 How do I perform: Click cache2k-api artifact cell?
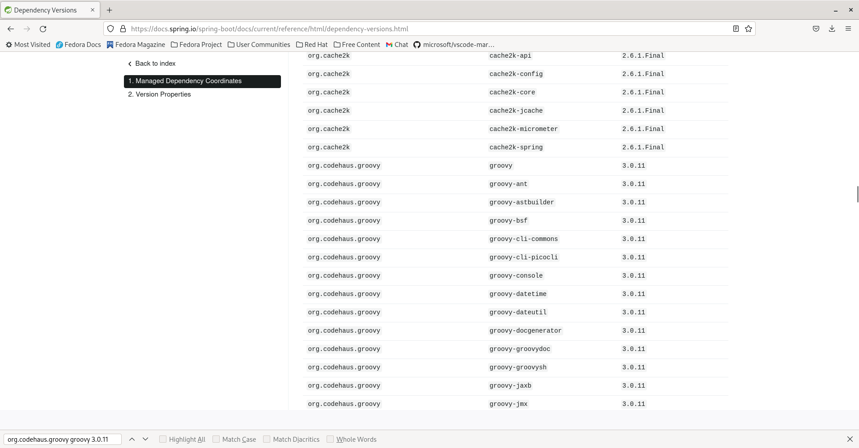510,56
